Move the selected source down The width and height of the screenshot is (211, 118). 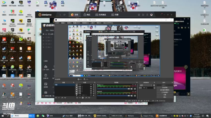[x=89, y=98]
